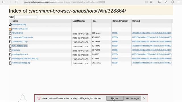
Task: Focus the Filter text field
Action: click(x=26, y=17)
